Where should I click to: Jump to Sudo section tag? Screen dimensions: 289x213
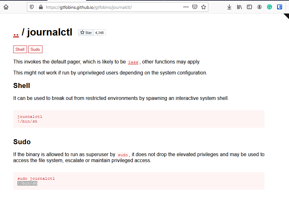35,49
